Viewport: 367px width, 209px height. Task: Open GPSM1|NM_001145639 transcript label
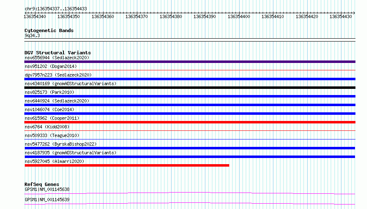(47, 200)
